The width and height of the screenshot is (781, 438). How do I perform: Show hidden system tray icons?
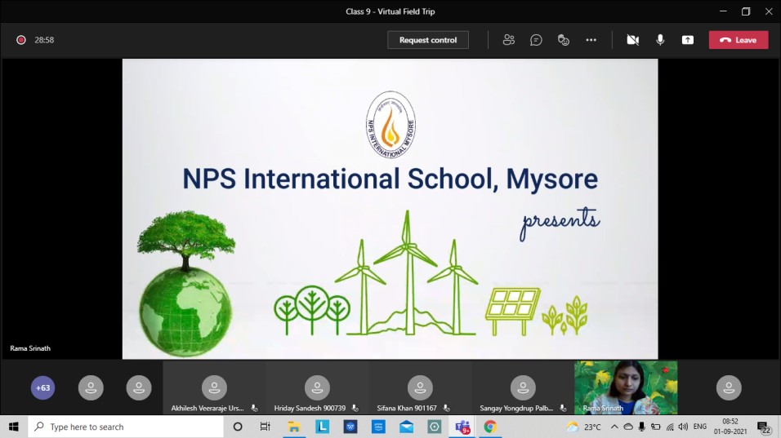coord(614,427)
